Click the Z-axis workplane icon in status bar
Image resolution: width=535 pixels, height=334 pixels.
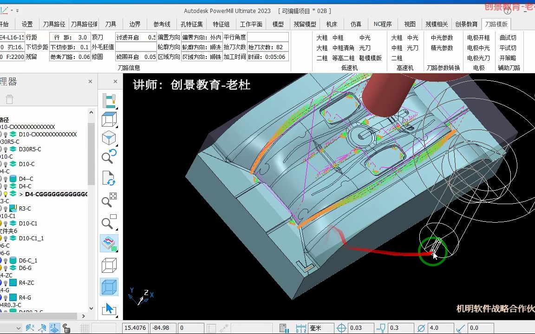point(55,328)
